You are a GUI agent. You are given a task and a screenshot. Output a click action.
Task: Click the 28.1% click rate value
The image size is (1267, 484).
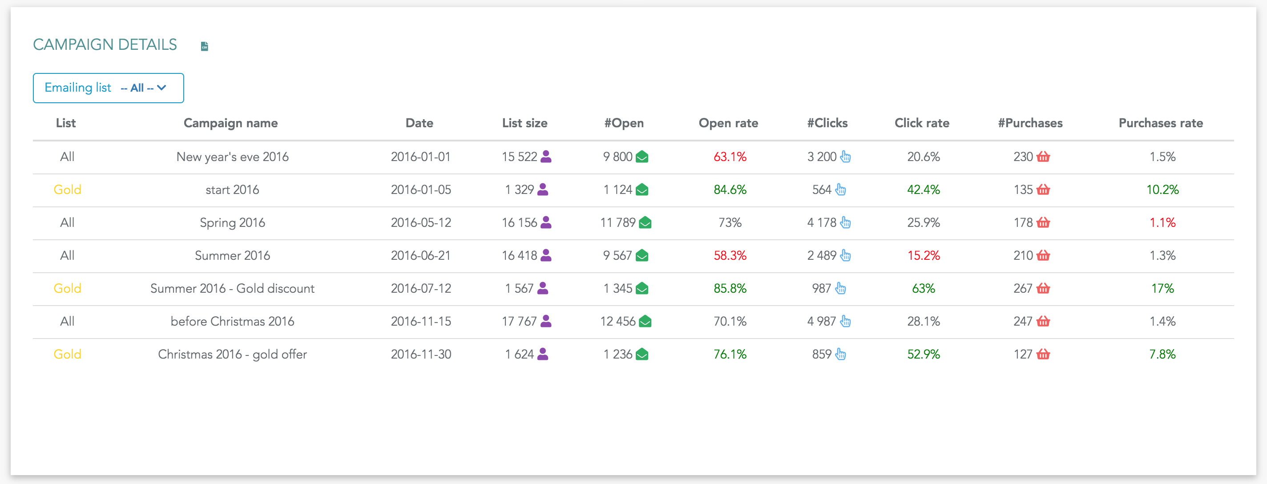923,322
